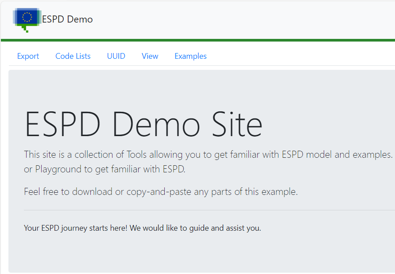
Task: Open the Export tab
Action: pos(28,56)
